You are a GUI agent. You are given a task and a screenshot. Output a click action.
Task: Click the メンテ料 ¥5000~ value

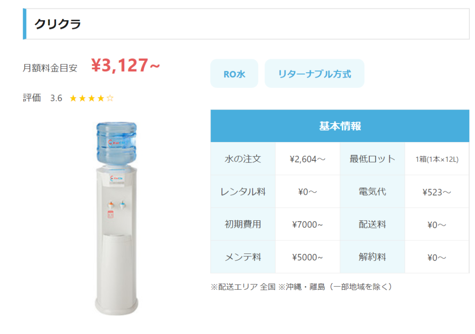tap(308, 257)
